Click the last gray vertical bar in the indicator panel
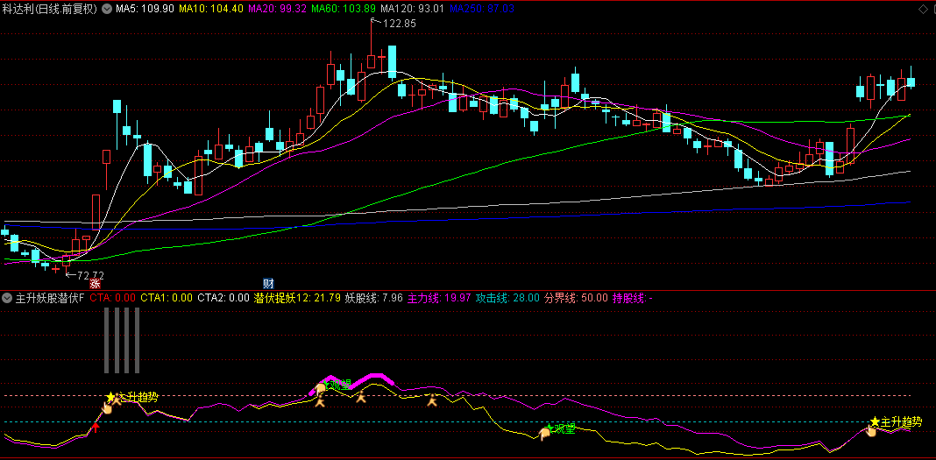 tap(138, 341)
